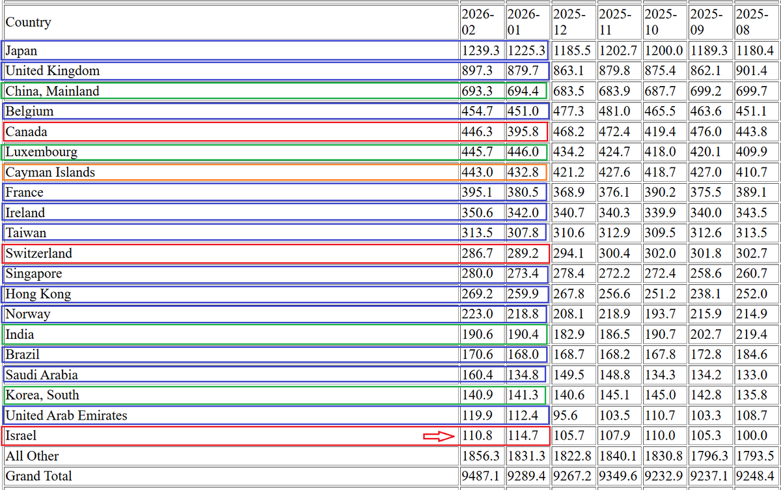Select the Japan country name

21,50
